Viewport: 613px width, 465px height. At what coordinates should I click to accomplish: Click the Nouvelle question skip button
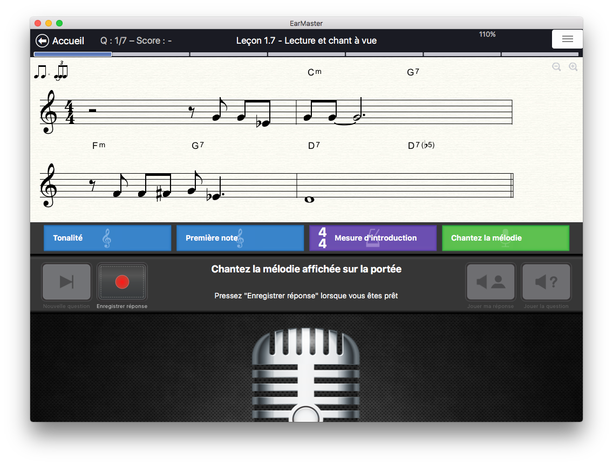[x=66, y=282]
